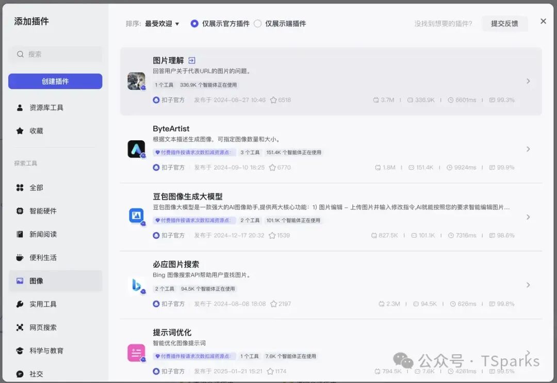The image size is (557, 383).
Task: Expand the 豆包图像生成大模型 plugin card
Action: 529,217
